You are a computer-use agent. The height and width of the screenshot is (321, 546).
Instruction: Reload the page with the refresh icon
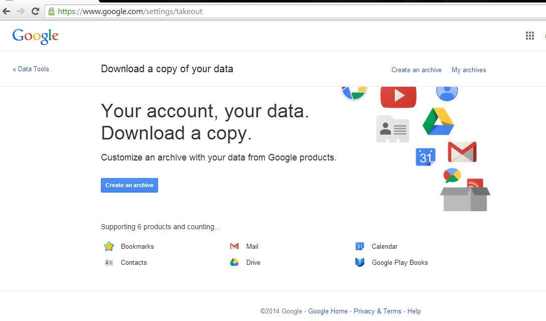point(35,11)
